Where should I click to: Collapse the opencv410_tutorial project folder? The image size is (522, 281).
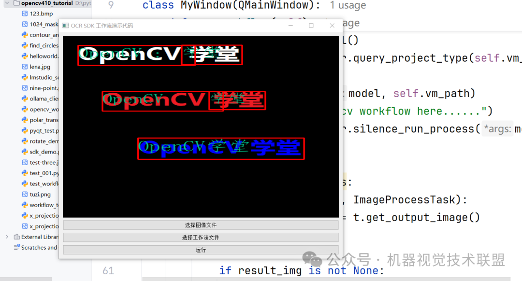coord(7,3)
